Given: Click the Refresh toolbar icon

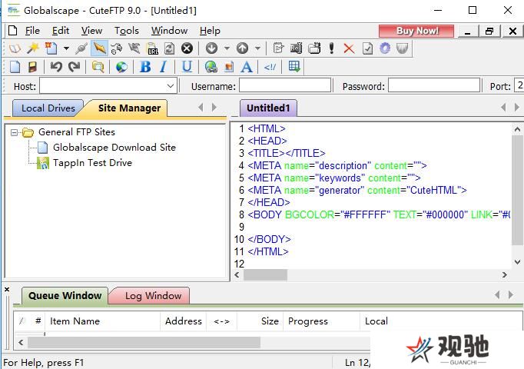Looking at the screenshot, I should pos(170,48).
